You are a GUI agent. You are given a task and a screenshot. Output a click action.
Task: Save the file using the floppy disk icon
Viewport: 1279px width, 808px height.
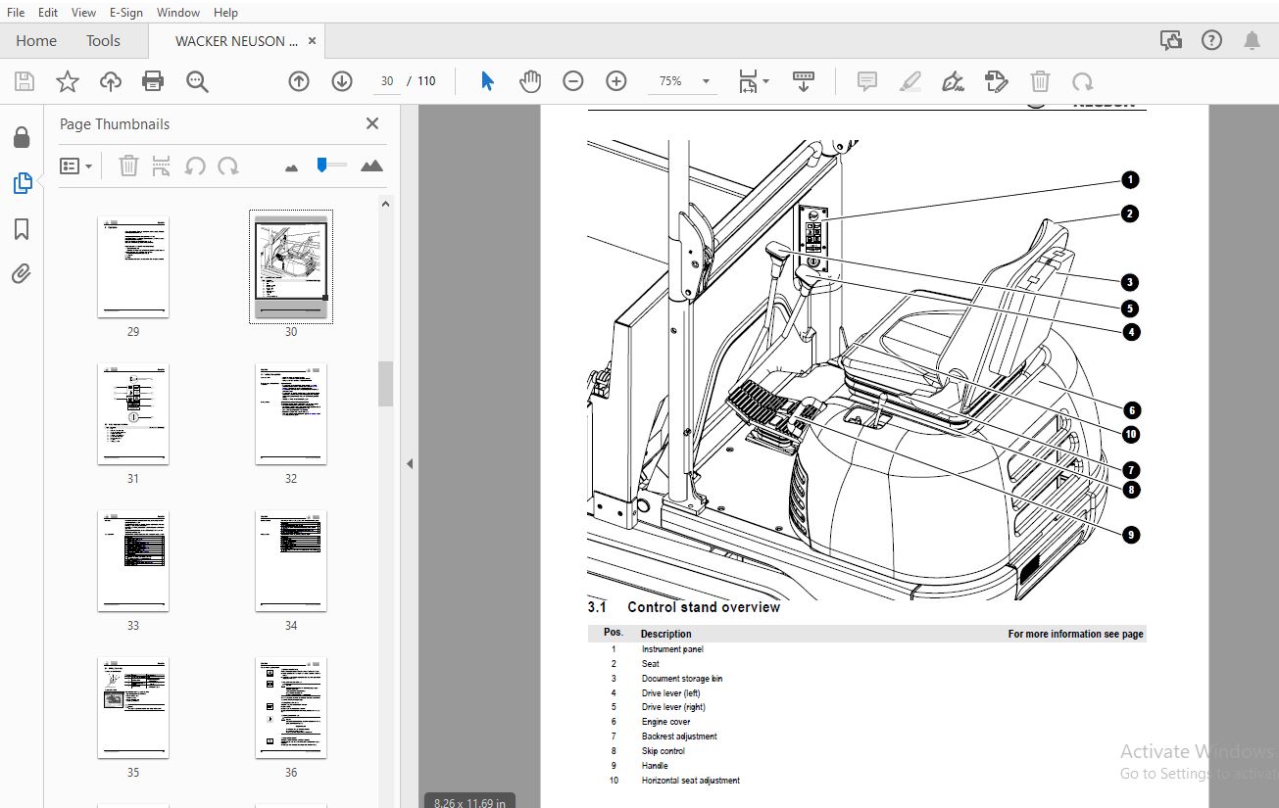(24, 81)
